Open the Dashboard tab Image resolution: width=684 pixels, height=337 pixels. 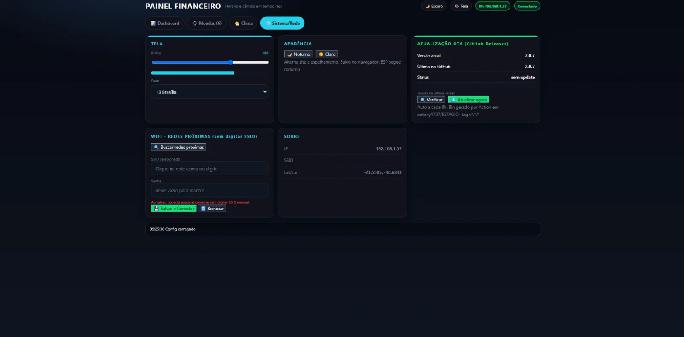(x=165, y=23)
